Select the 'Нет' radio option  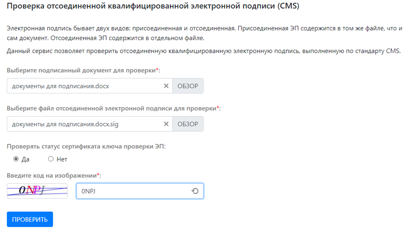click(51, 159)
